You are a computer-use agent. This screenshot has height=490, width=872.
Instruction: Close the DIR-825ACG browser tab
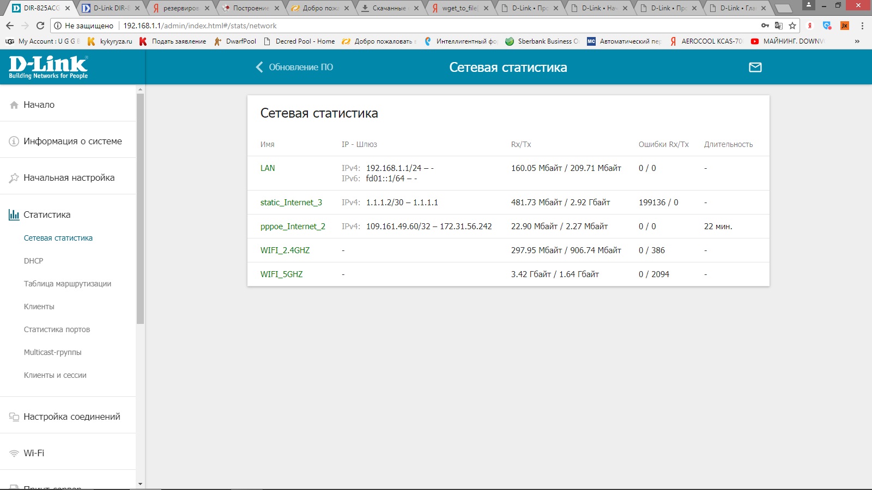(x=68, y=8)
